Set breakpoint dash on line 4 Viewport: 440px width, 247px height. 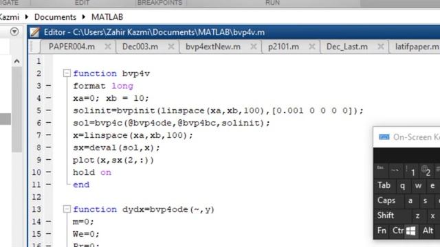pyautogui.click(x=49, y=97)
